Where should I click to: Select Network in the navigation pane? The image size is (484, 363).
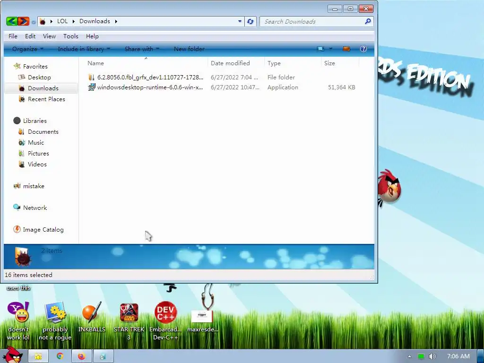point(35,208)
